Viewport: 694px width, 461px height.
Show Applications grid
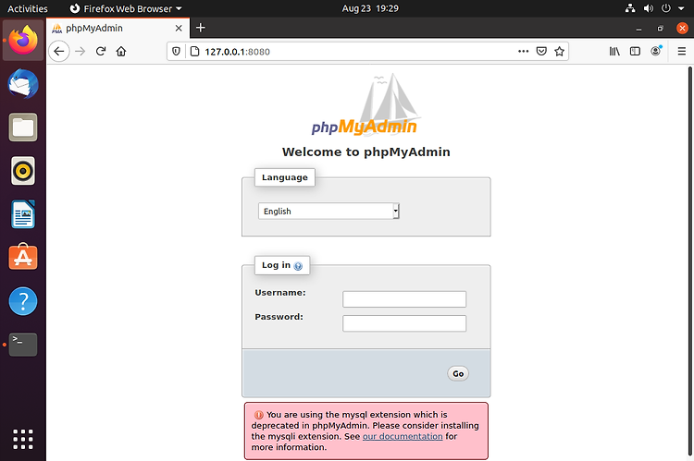click(x=23, y=439)
